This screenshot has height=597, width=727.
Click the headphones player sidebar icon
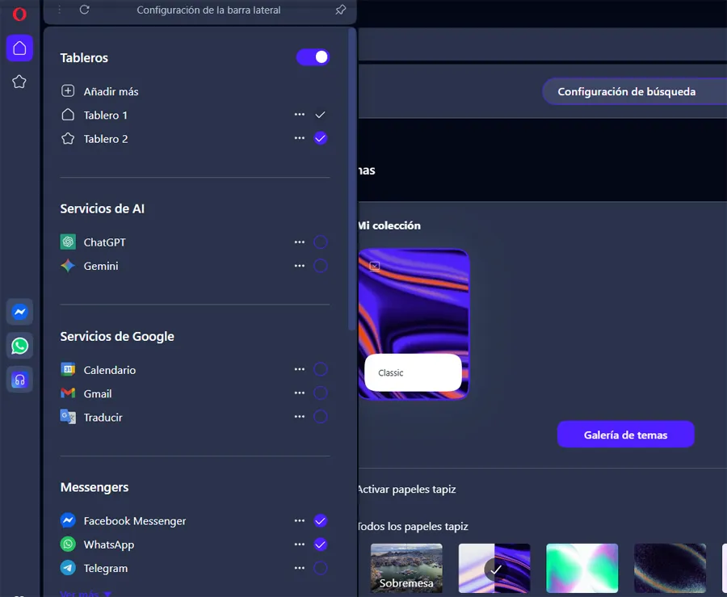click(19, 380)
